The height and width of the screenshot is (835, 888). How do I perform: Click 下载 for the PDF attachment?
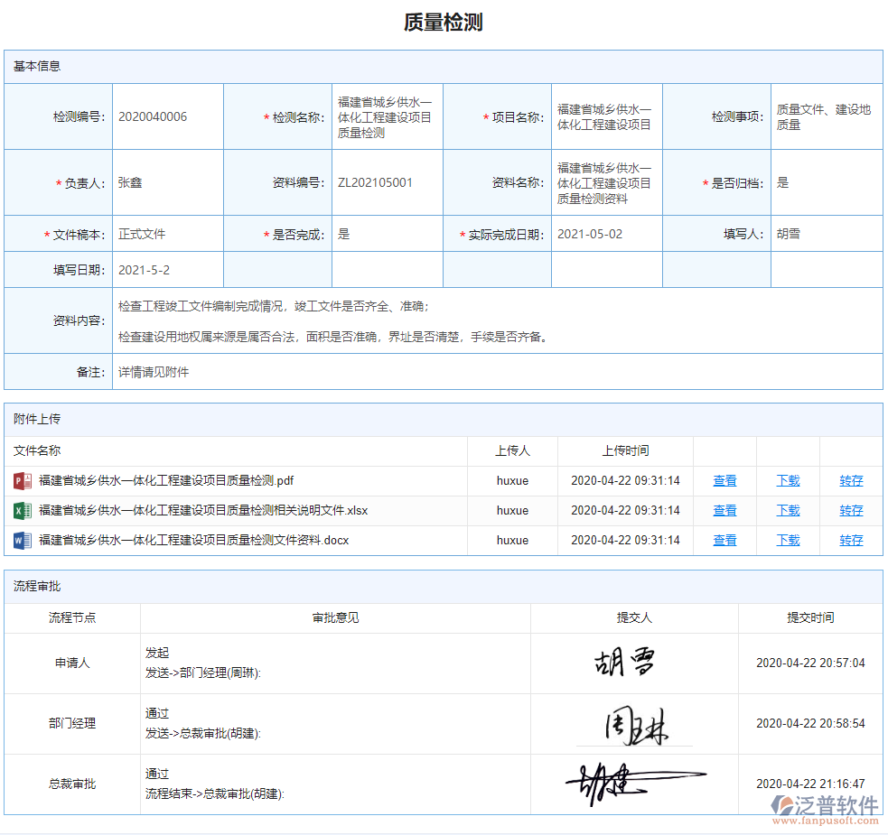[x=787, y=480]
